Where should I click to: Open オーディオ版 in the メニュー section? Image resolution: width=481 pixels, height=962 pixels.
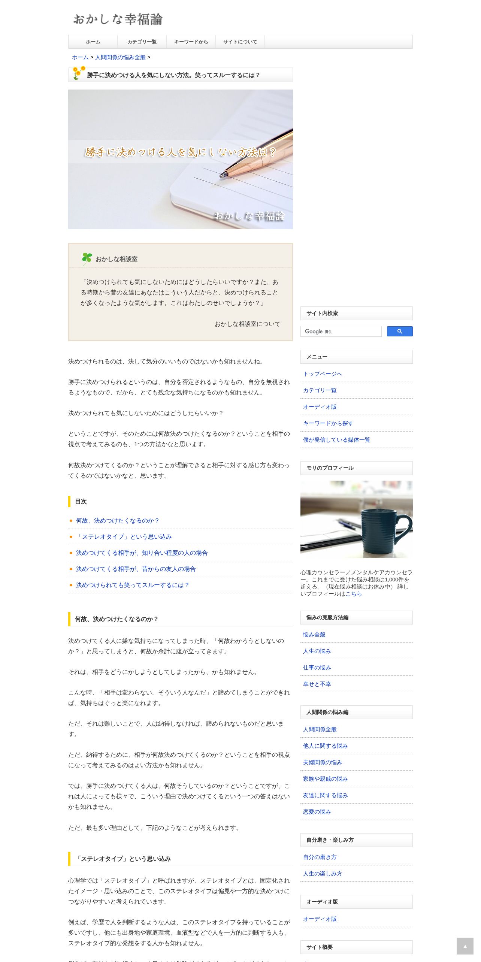click(320, 407)
